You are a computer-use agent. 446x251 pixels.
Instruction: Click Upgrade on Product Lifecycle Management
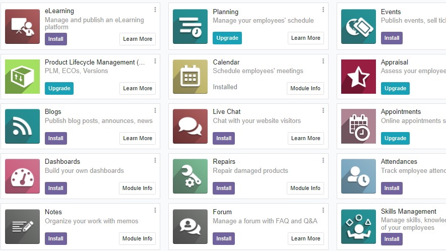click(x=59, y=88)
